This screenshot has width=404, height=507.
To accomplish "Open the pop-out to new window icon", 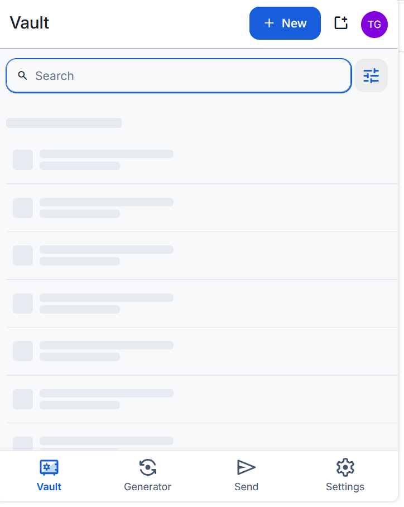I will tap(341, 23).
